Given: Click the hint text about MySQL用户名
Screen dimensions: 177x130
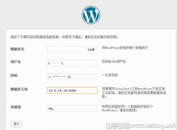Looking at the screenshot, I should click(114, 62).
